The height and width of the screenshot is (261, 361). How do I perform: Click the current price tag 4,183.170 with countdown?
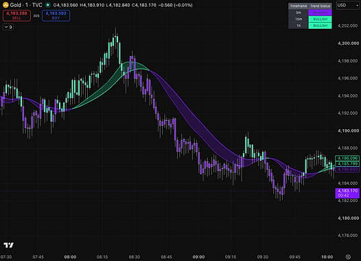click(x=347, y=193)
